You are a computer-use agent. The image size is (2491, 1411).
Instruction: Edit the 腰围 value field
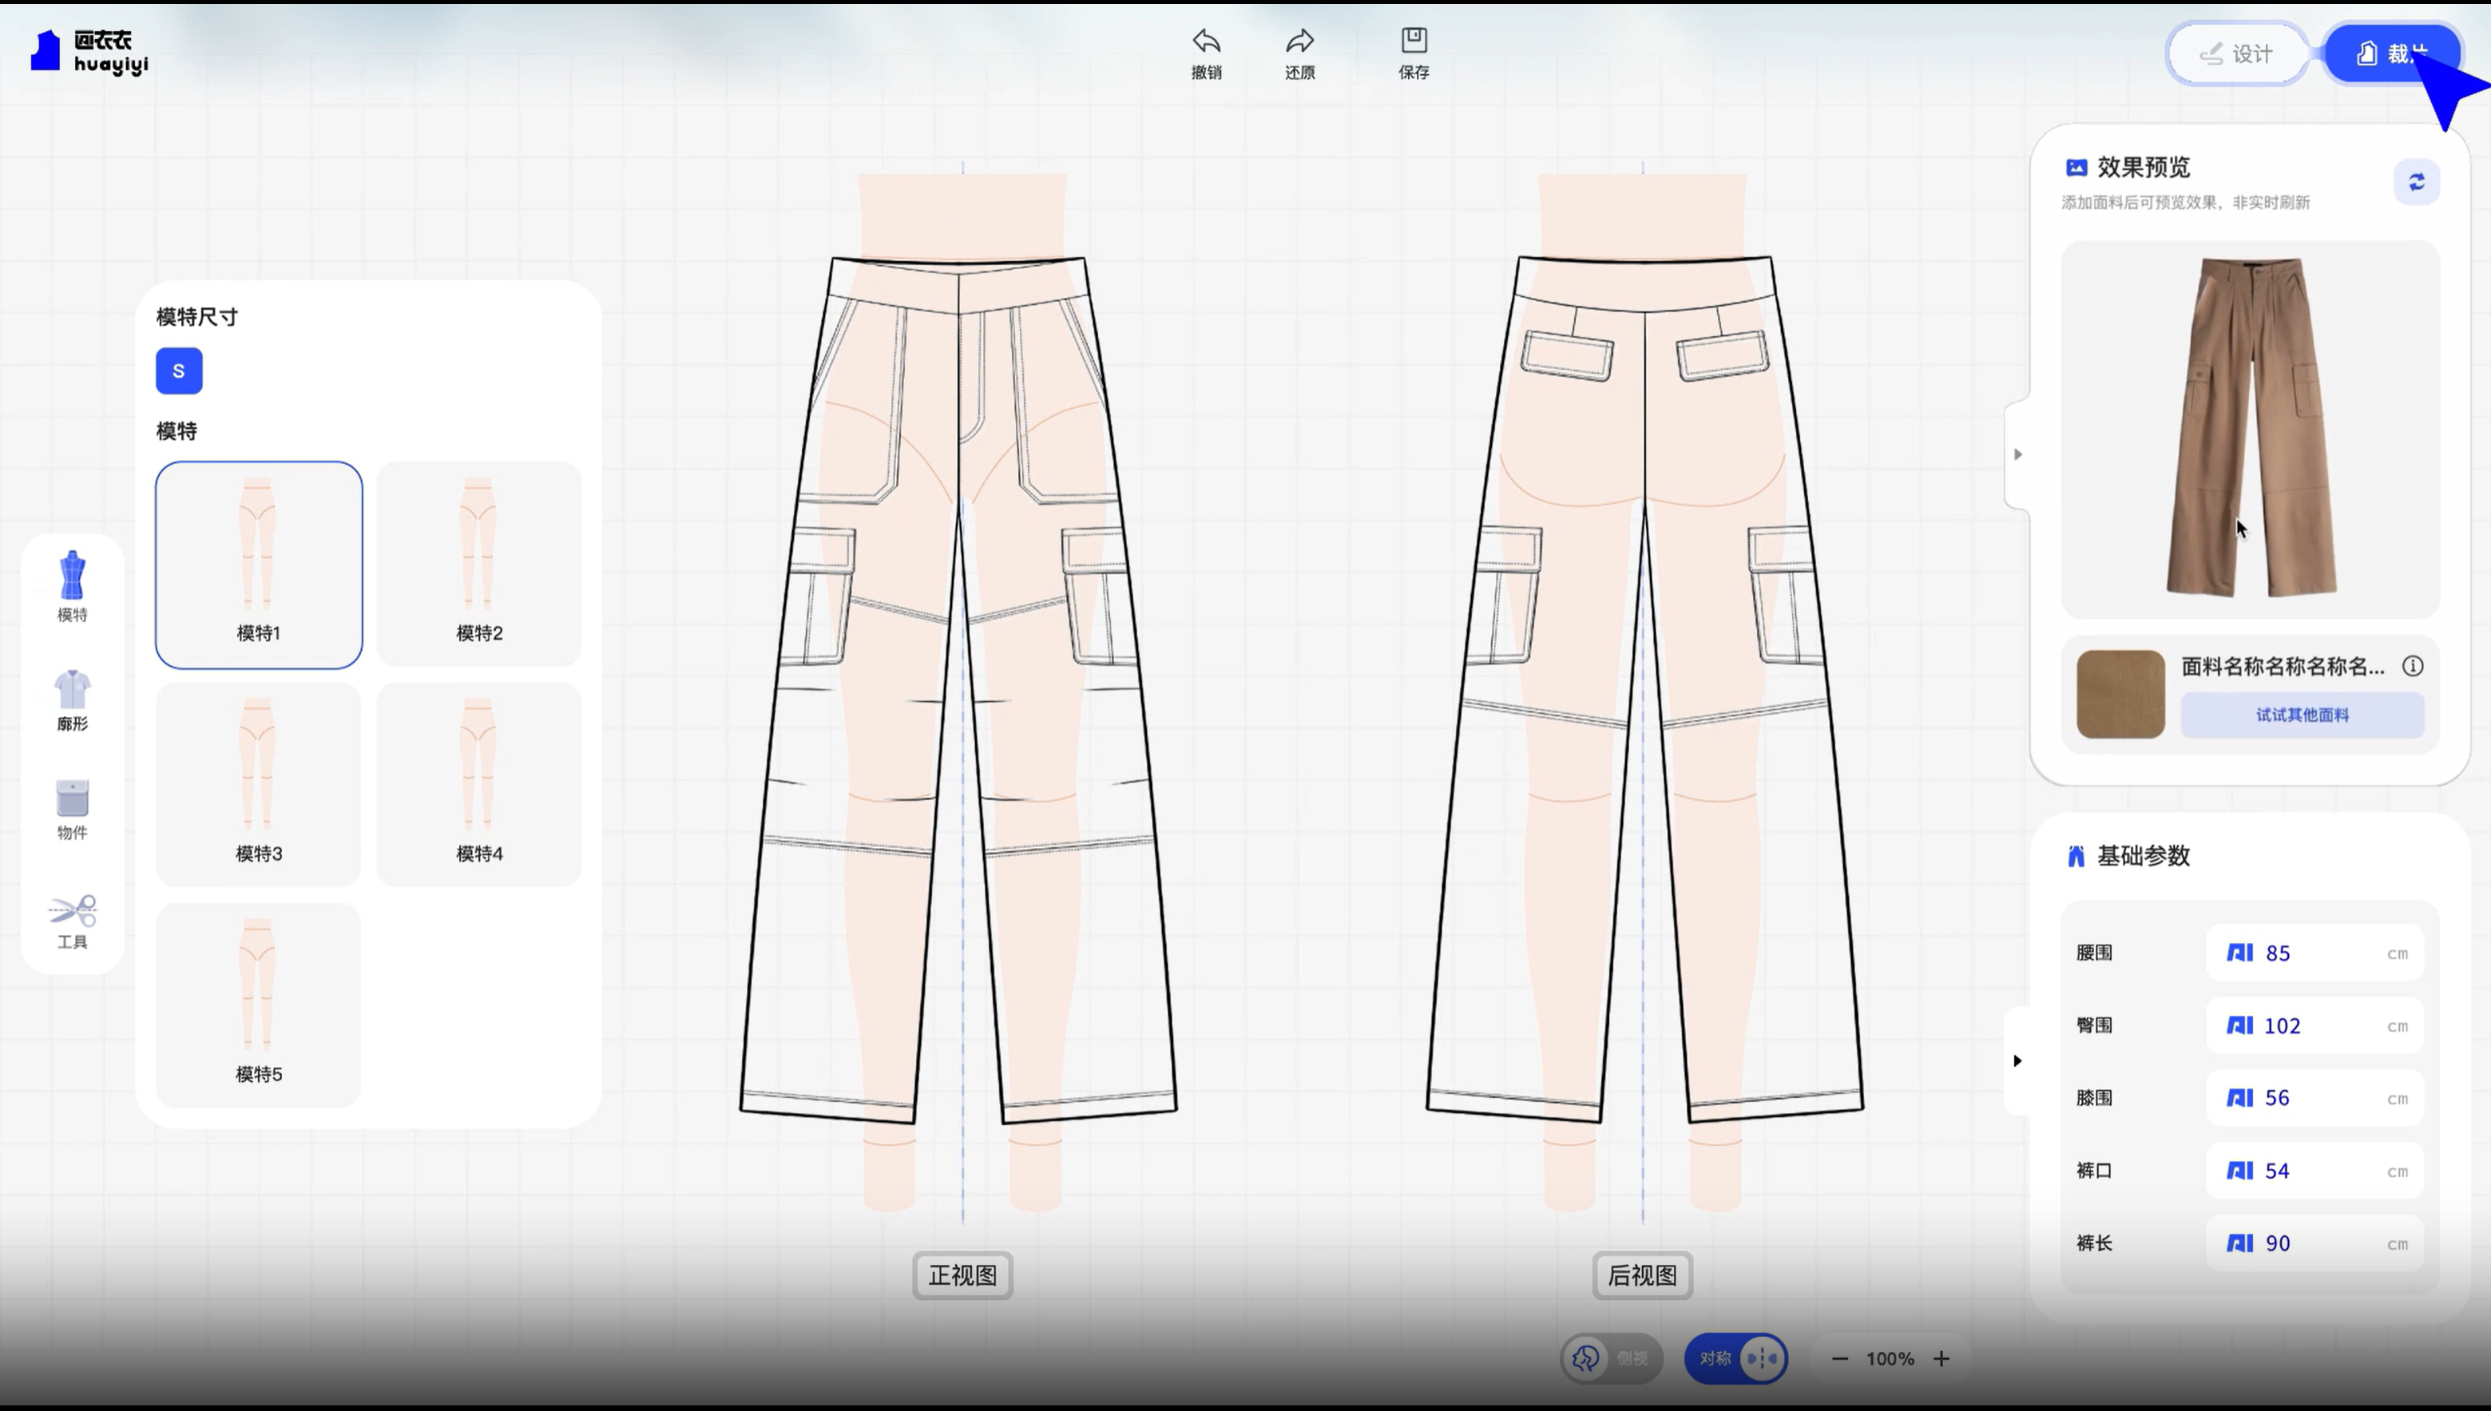2314,953
